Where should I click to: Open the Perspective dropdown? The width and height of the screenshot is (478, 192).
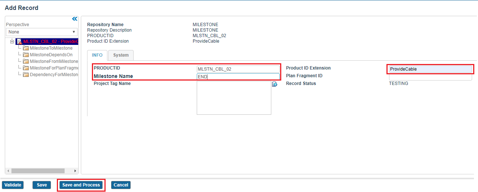click(x=42, y=32)
